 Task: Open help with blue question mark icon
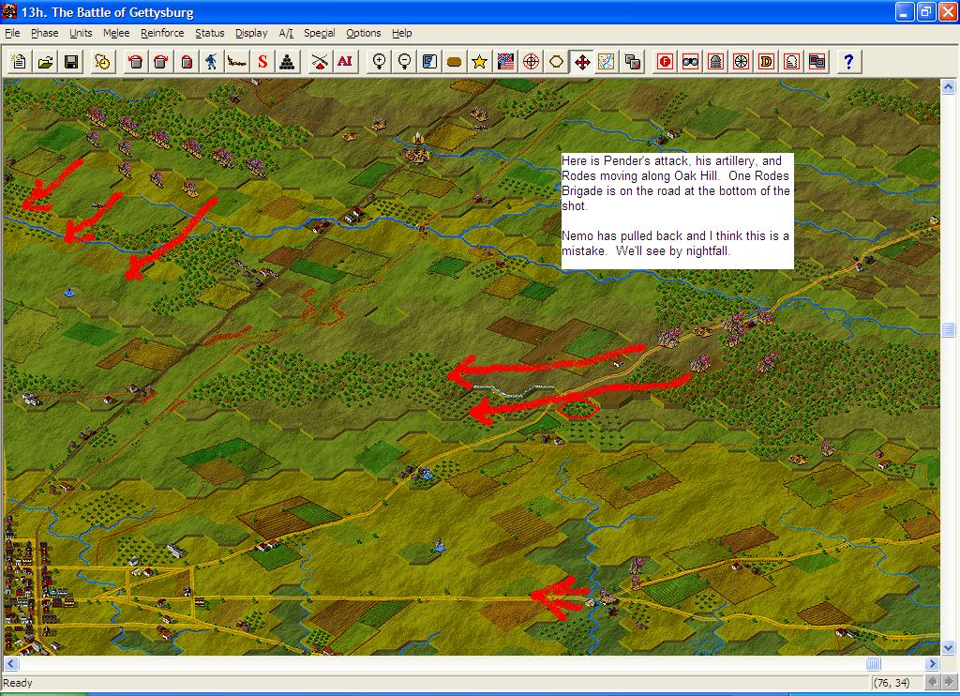click(848, 61)
